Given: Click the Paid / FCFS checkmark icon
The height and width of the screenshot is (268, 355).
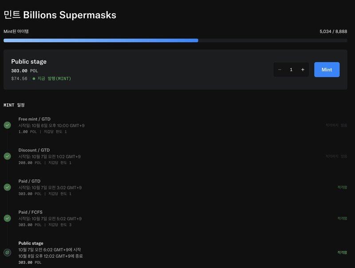Looking at the screenshot, I should (7, 218).
